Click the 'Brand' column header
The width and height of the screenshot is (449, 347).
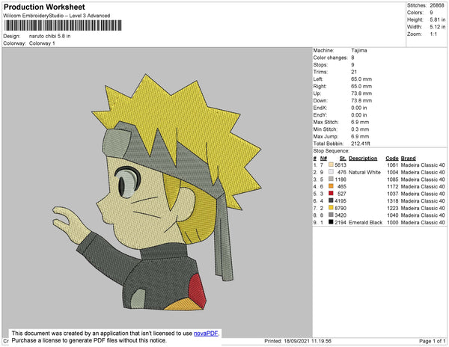[409, 159]
